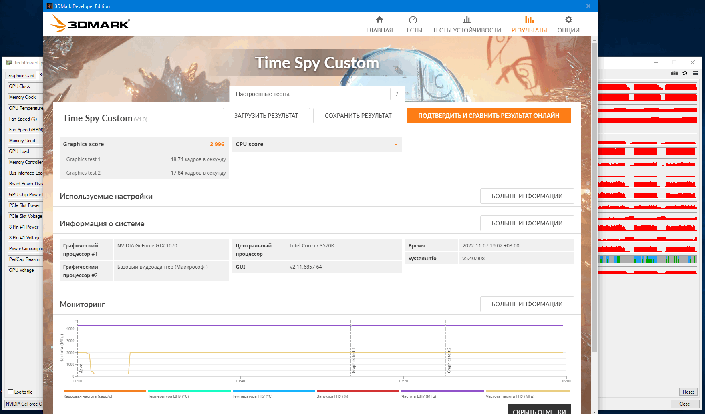Viewport: 705px width, 414px height.
Task: Expand Используемые настройки with БОЛЬШЕ ИНФОРМАЦИИ
Action: pyautogui.click(x=527, y=196)
